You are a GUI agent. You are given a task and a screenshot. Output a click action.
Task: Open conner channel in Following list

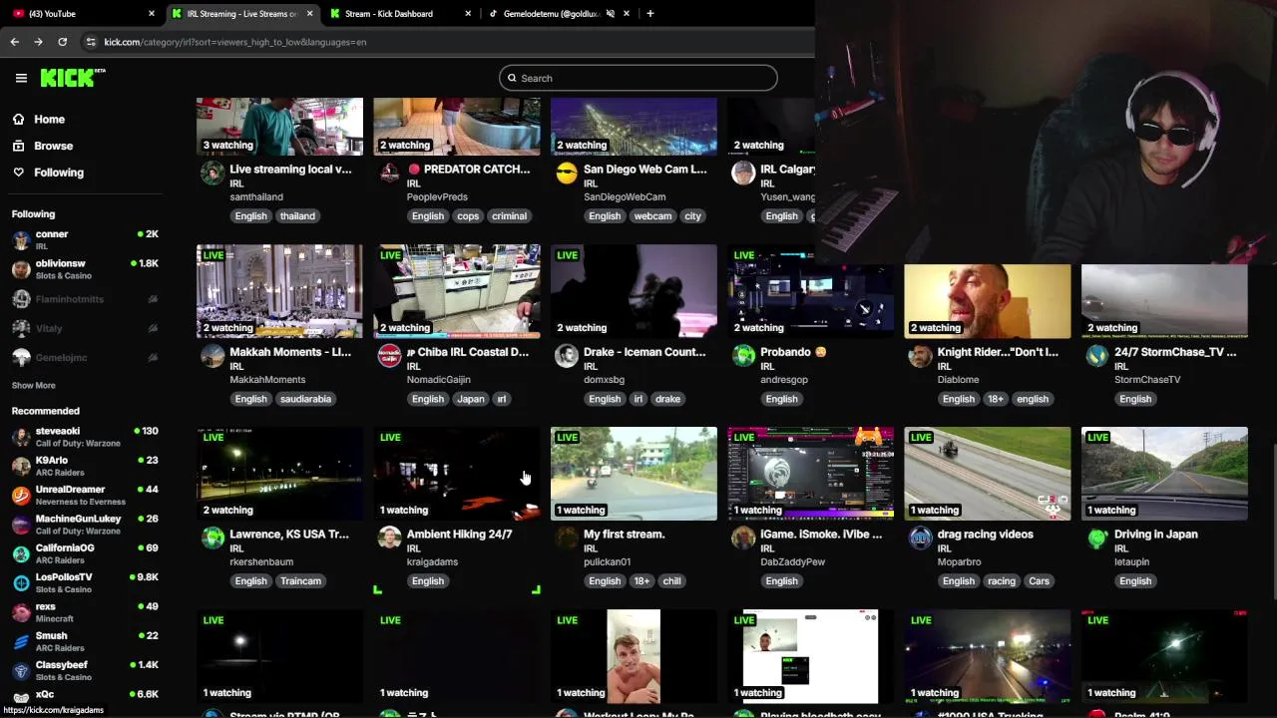[x=85, y=239]
